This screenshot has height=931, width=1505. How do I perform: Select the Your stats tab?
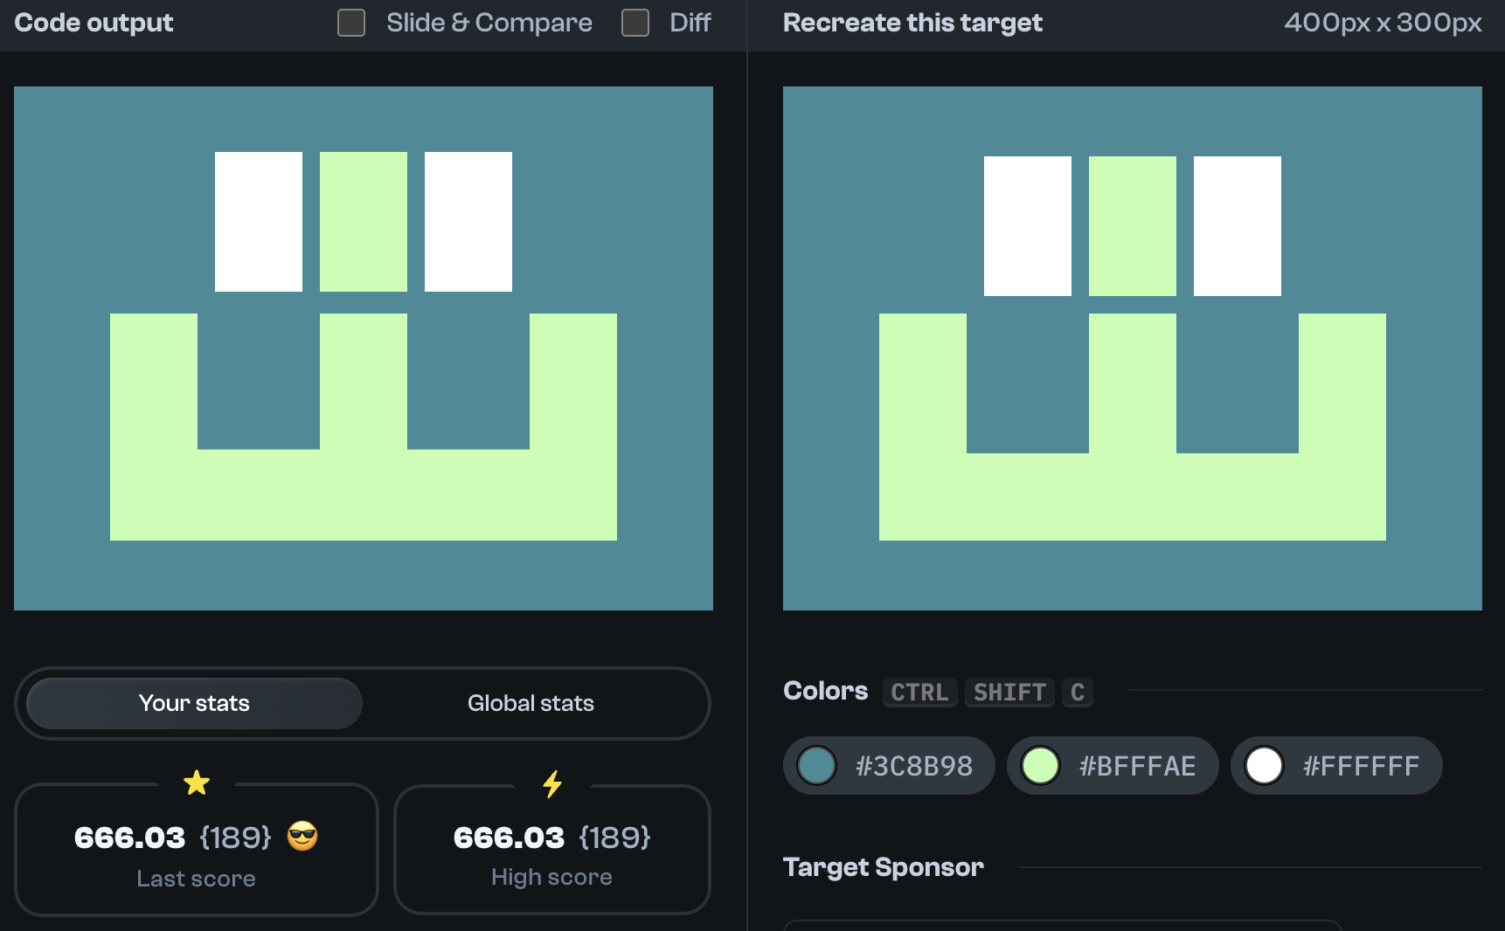(x=192, y=703)
